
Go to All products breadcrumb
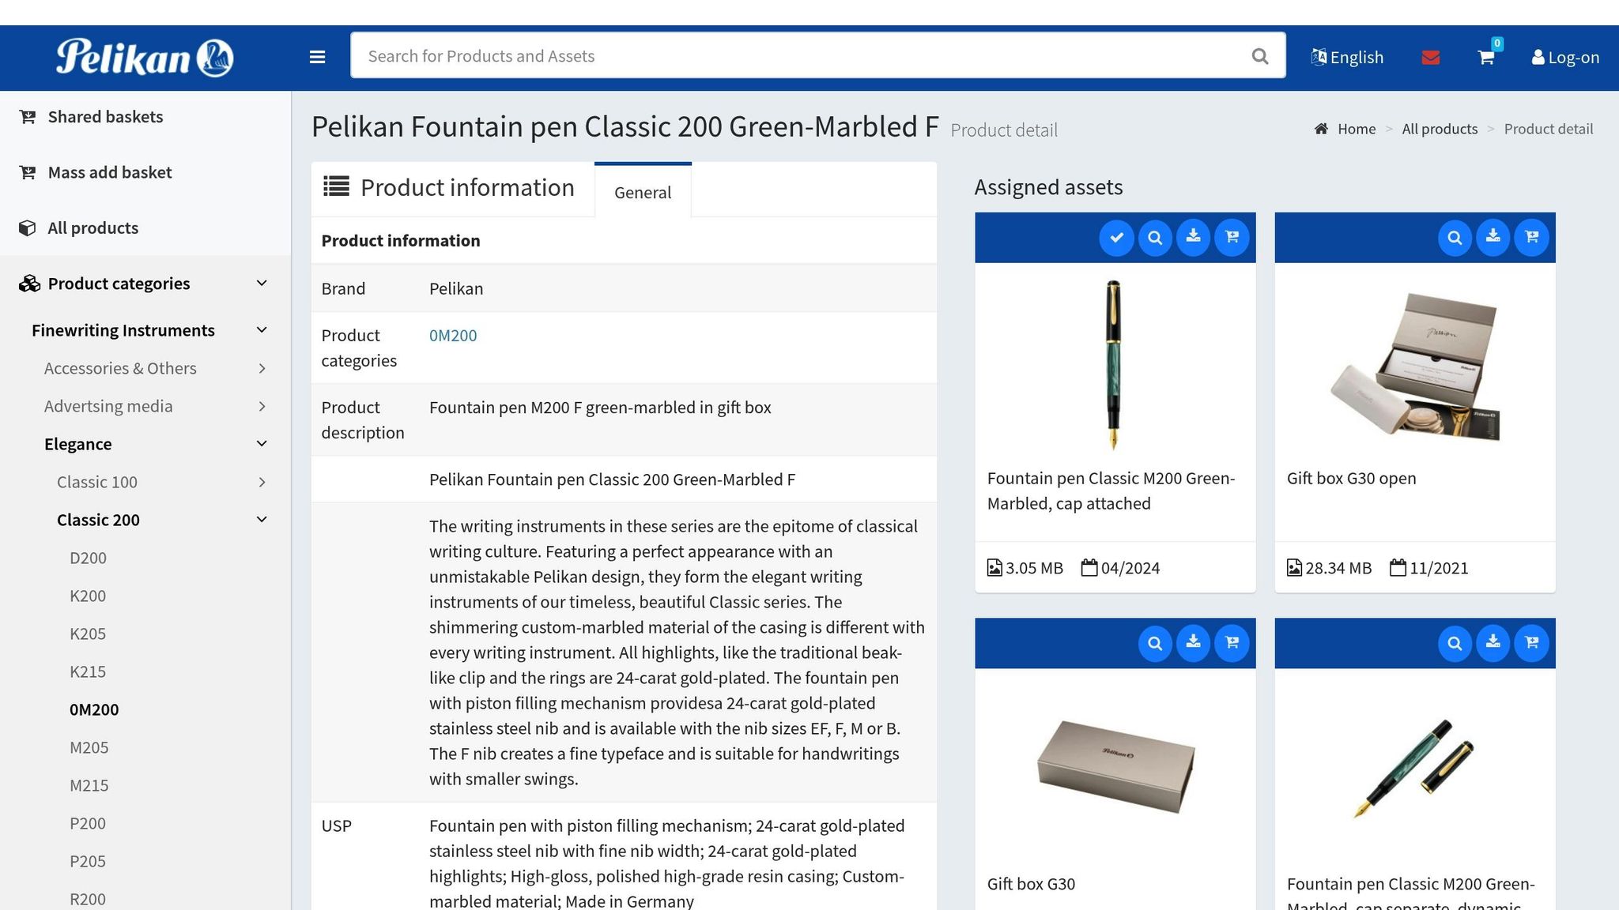tap(1439, 129)
